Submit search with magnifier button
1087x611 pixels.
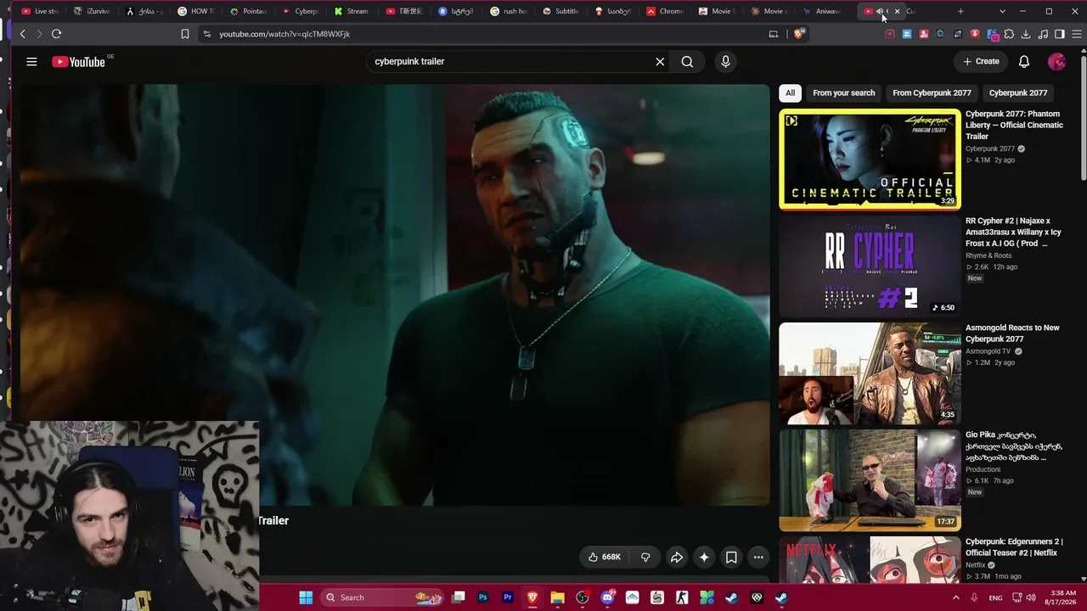click(x=687, y=61)
